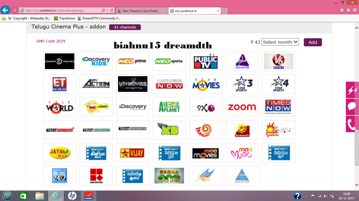Click the Add button for Telugu Cinema Plus
359x201 pixels.
coord(313,42)
